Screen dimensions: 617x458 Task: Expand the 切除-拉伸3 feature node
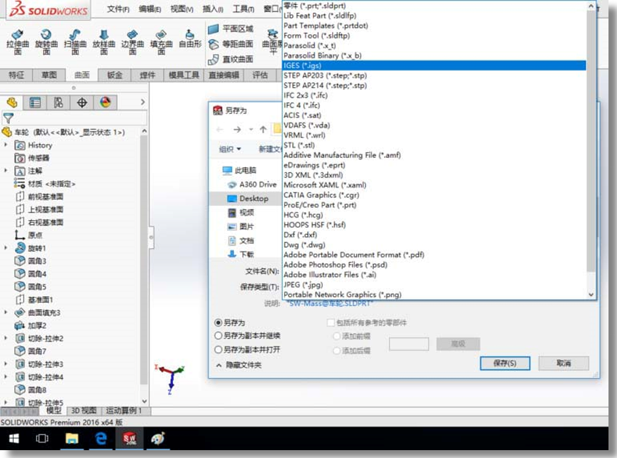6,364
